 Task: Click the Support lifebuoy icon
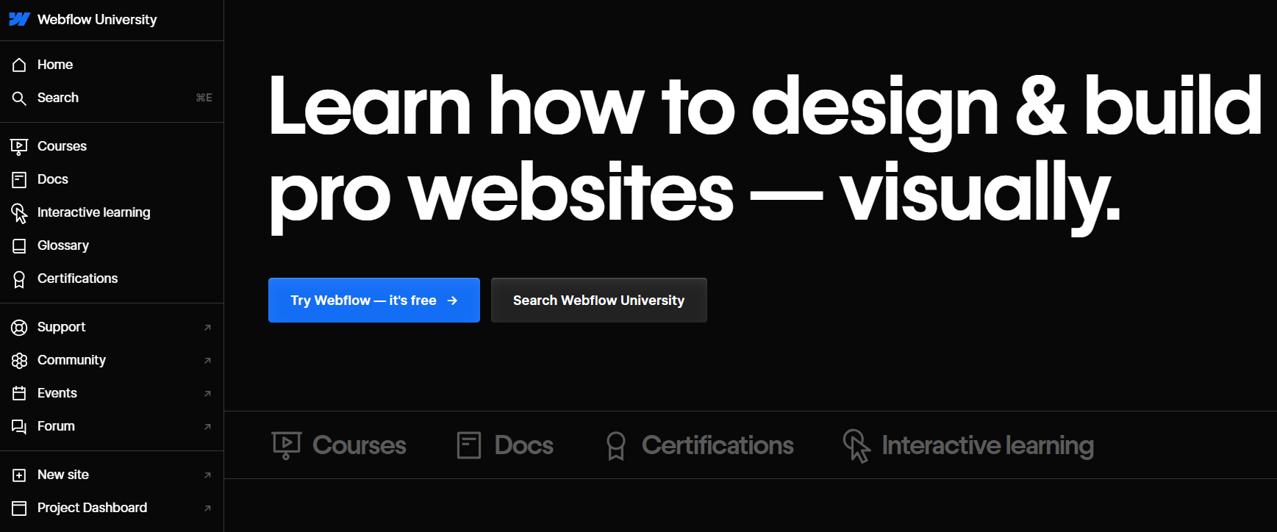point(19,327)
